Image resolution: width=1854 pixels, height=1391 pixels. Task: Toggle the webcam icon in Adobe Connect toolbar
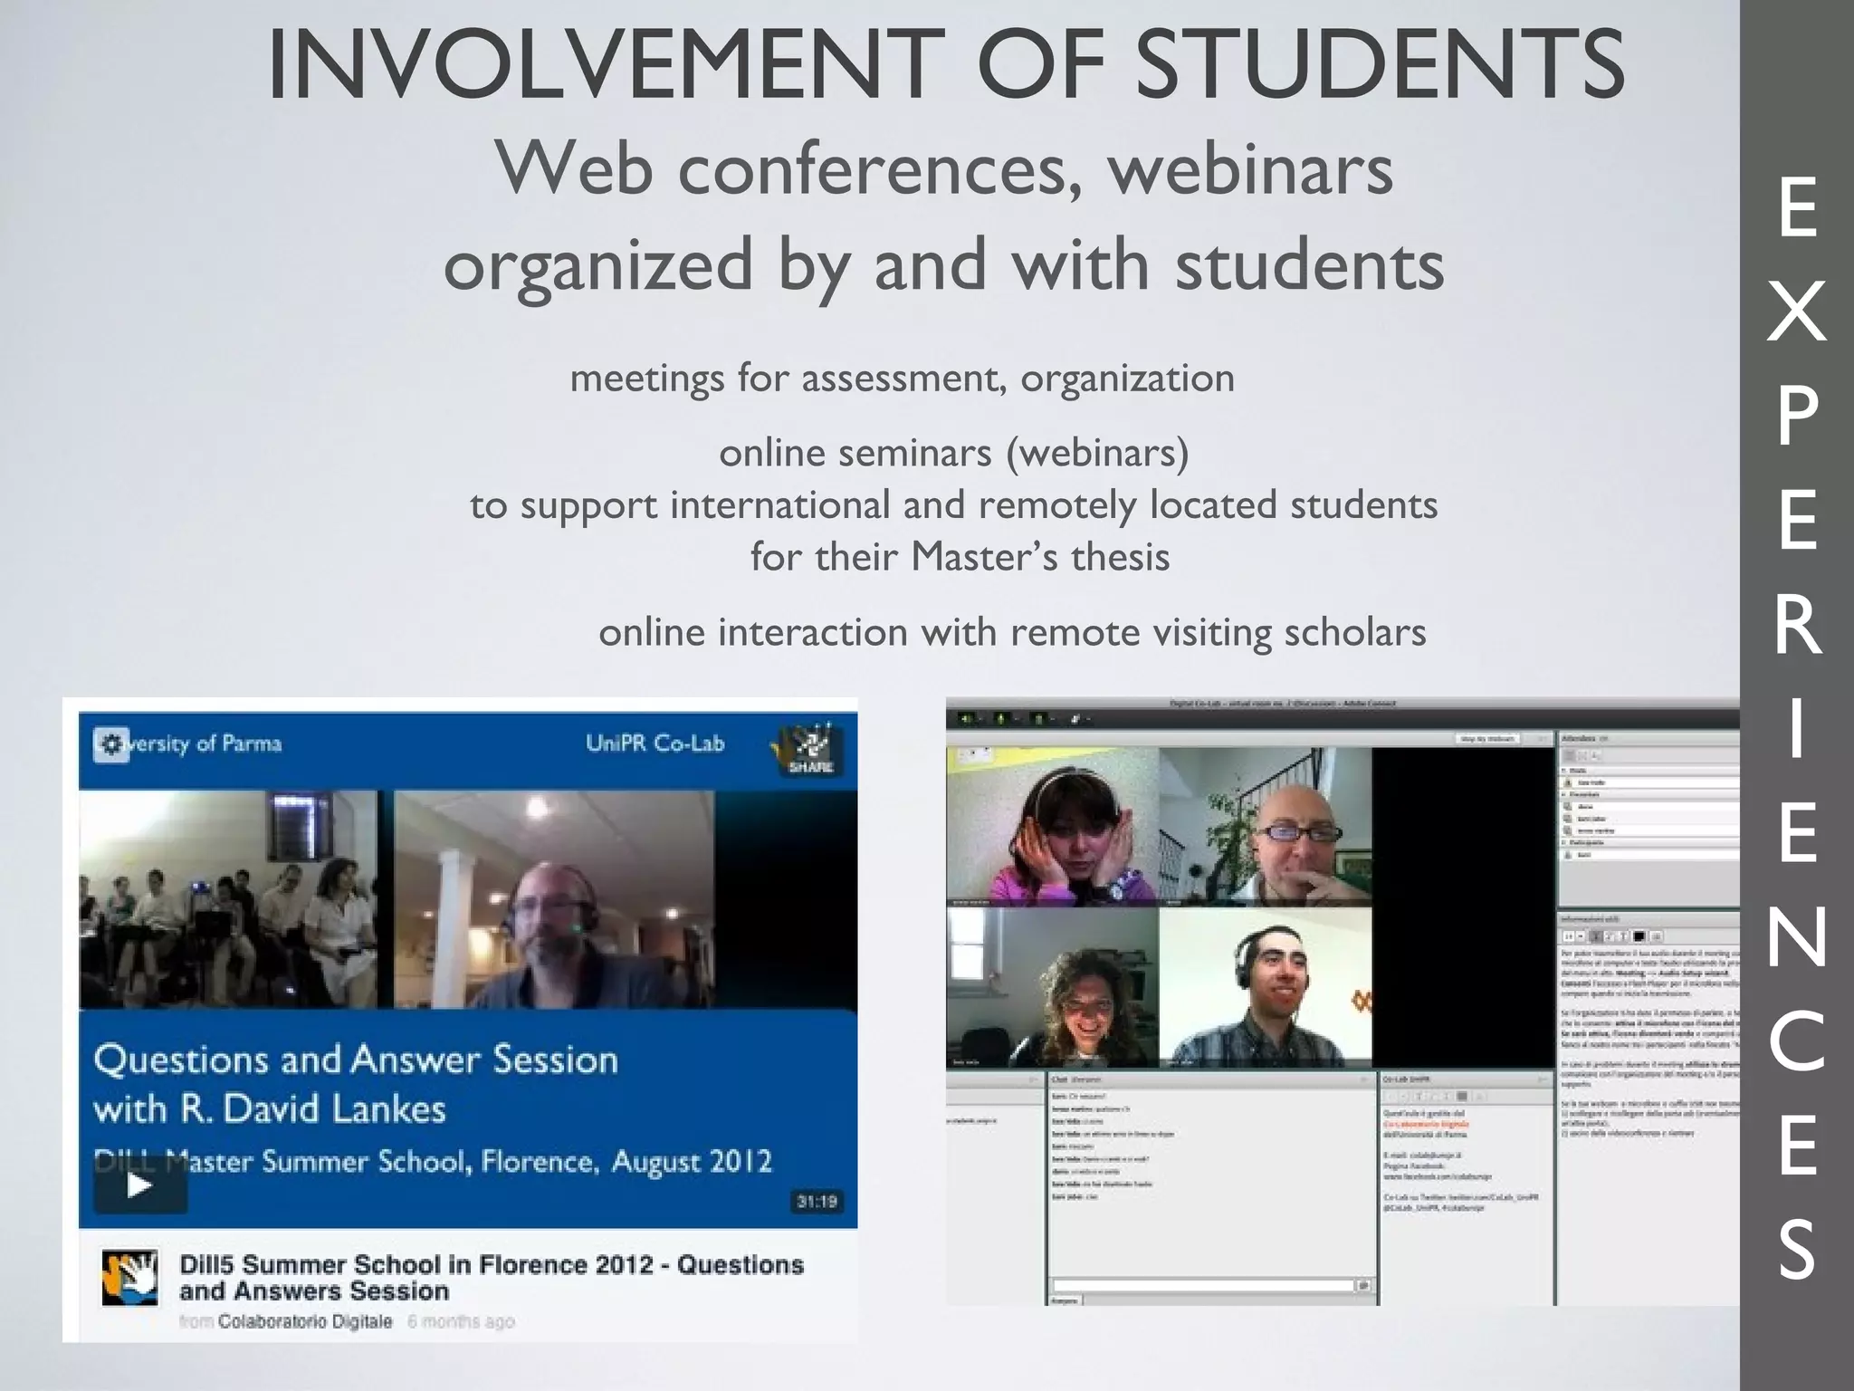pos(1038,719)
